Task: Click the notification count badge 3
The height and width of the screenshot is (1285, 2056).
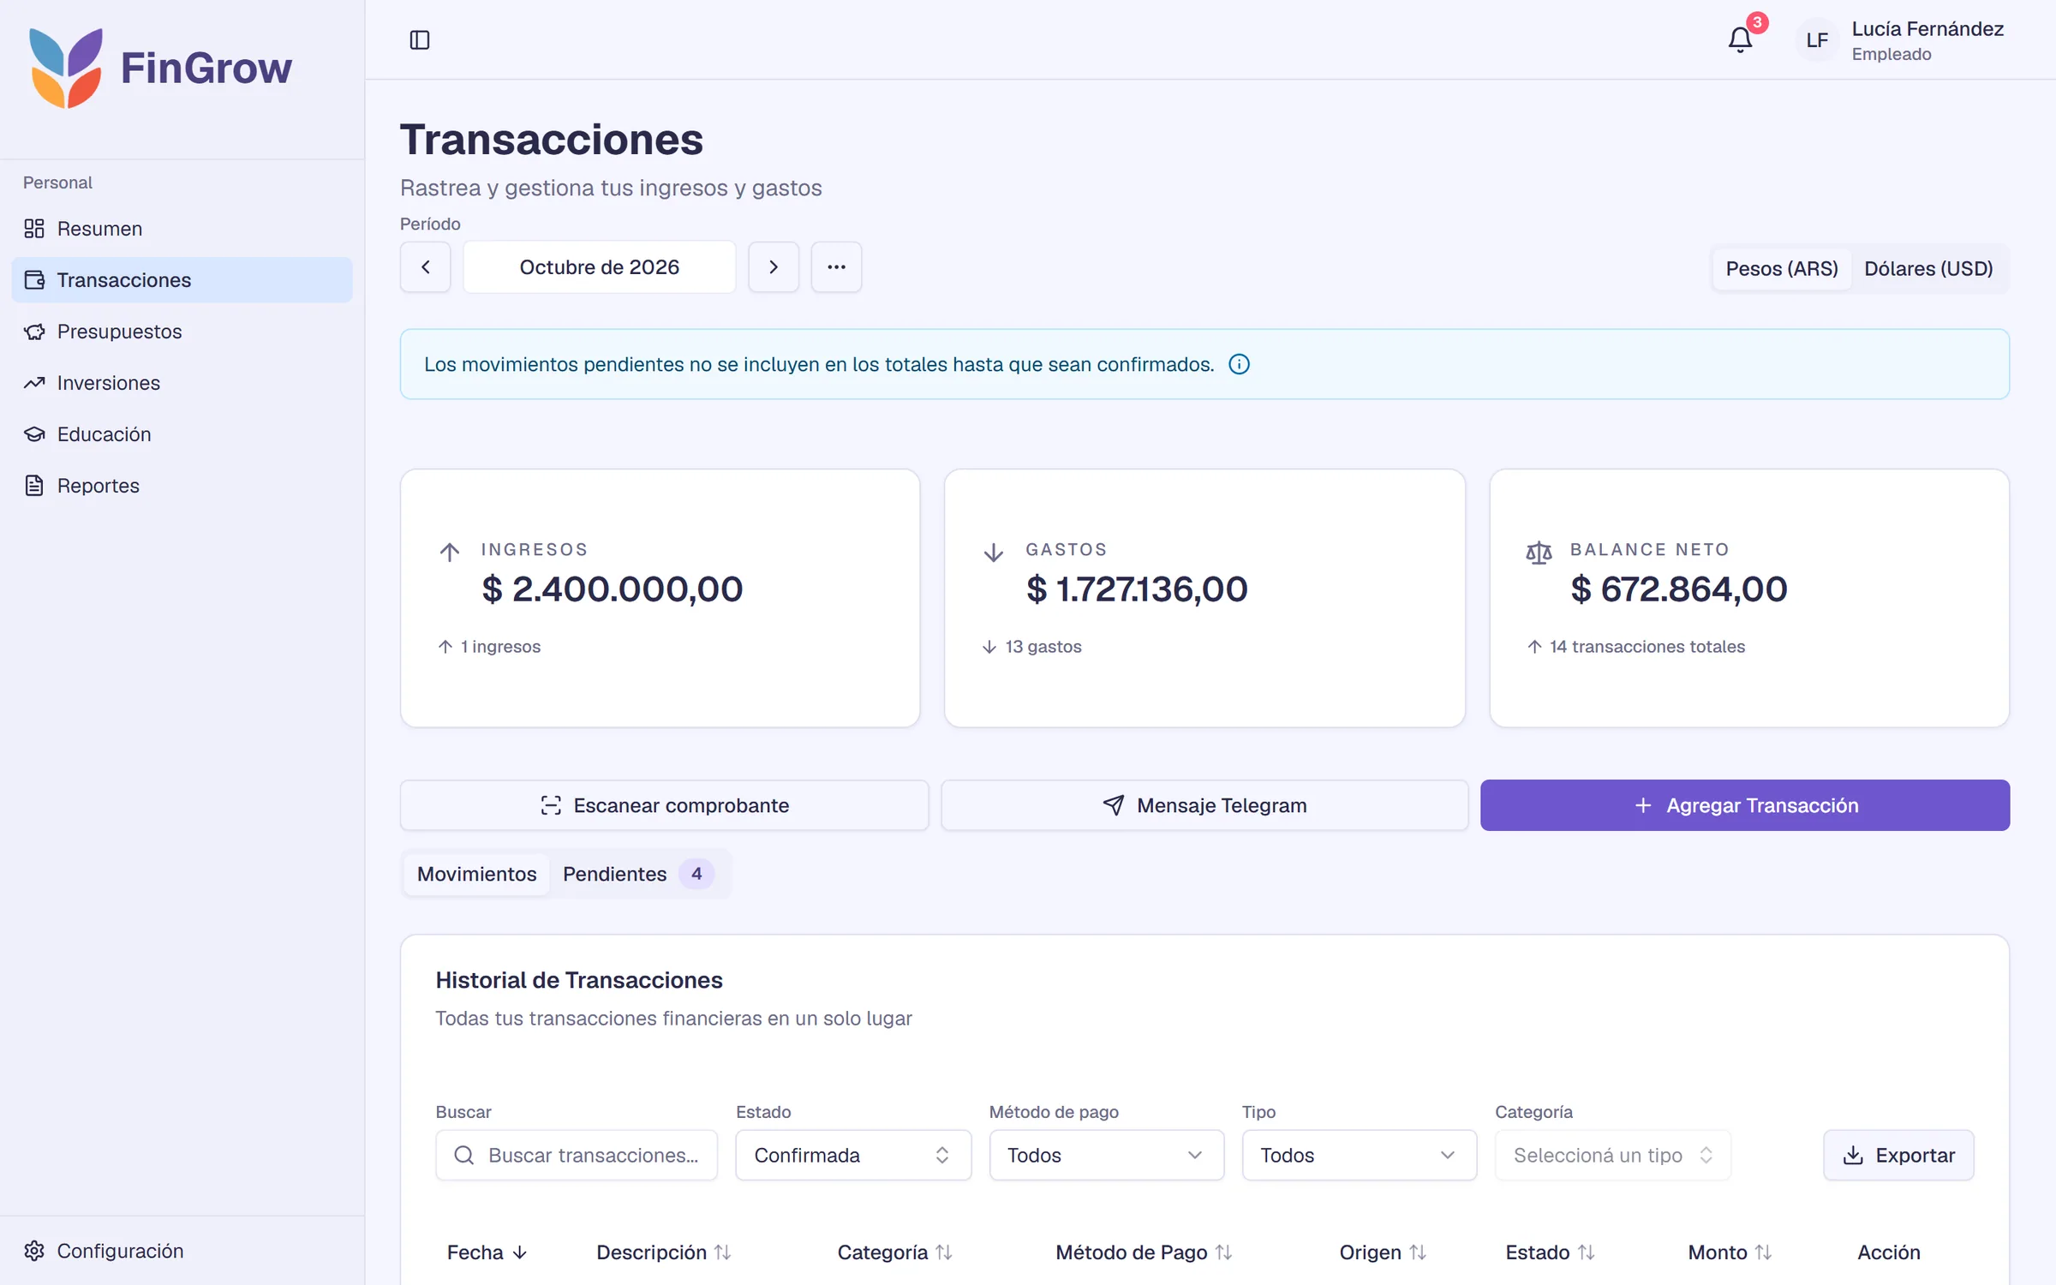Action: [1757, 22]
